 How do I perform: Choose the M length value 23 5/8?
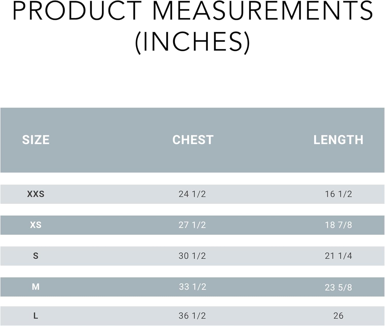338,287
